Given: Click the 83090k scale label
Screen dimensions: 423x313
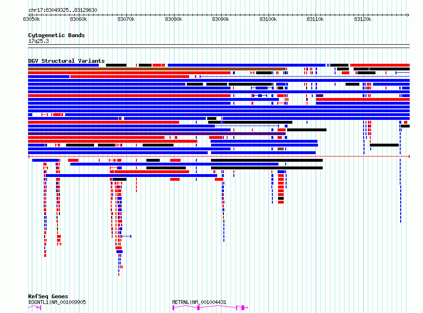Looking at the screenshot, I should (221, 19).
